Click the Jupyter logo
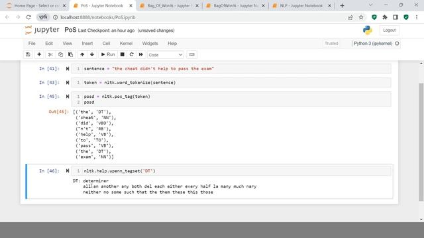Screen dimensions: 424x238 click(42, 30)
